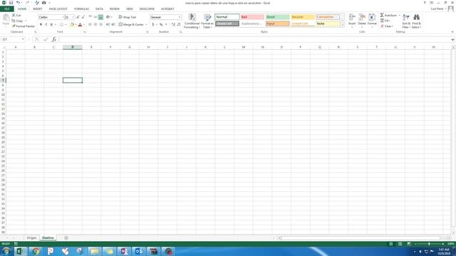Screen dimensions: 456x256
Task: Insert cells using the Insert button
Action: [x=352, y=21]
